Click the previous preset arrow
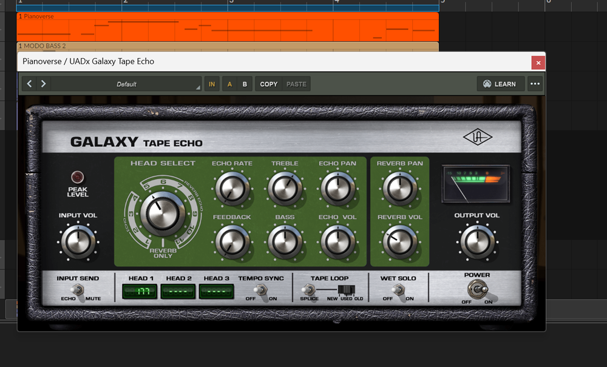This screenshot has height=367, width=607. pos(29,84)
